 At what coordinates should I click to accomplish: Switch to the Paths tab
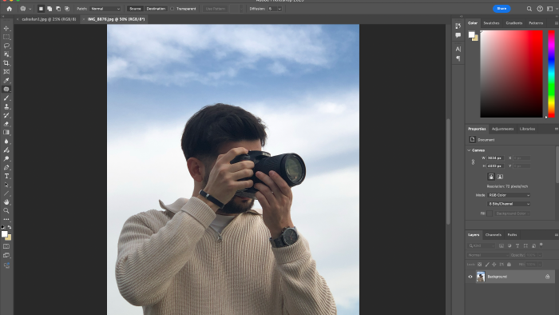click(x=512, y=235)
